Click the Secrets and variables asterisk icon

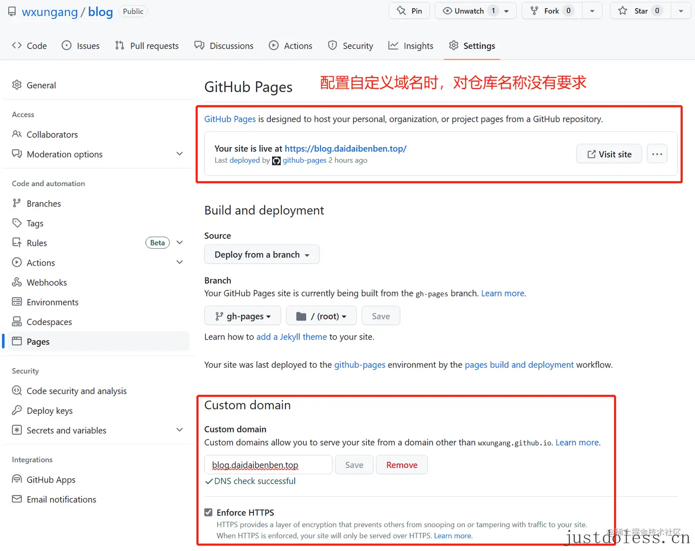17,430
